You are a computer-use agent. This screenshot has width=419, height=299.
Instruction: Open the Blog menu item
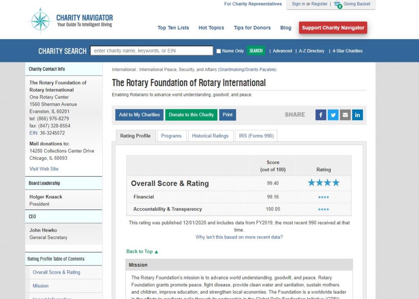click(286, 28)
